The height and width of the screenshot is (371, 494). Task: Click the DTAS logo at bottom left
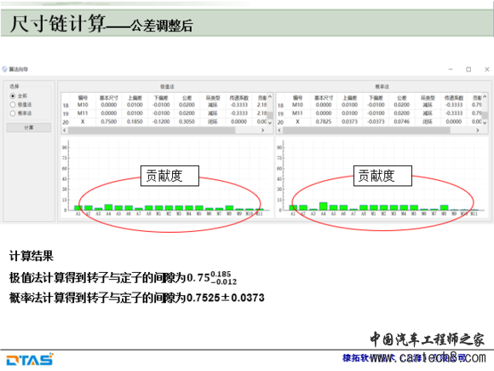pos(30,360)
